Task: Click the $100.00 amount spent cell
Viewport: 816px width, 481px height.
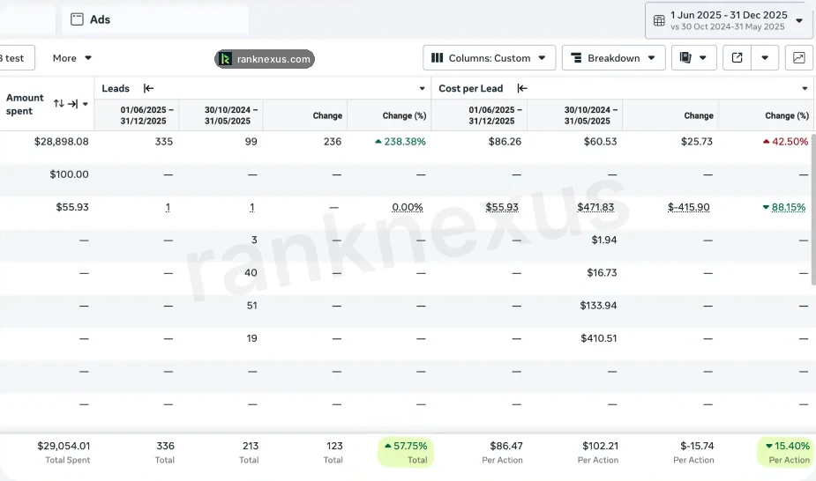Action: (69, 174)
